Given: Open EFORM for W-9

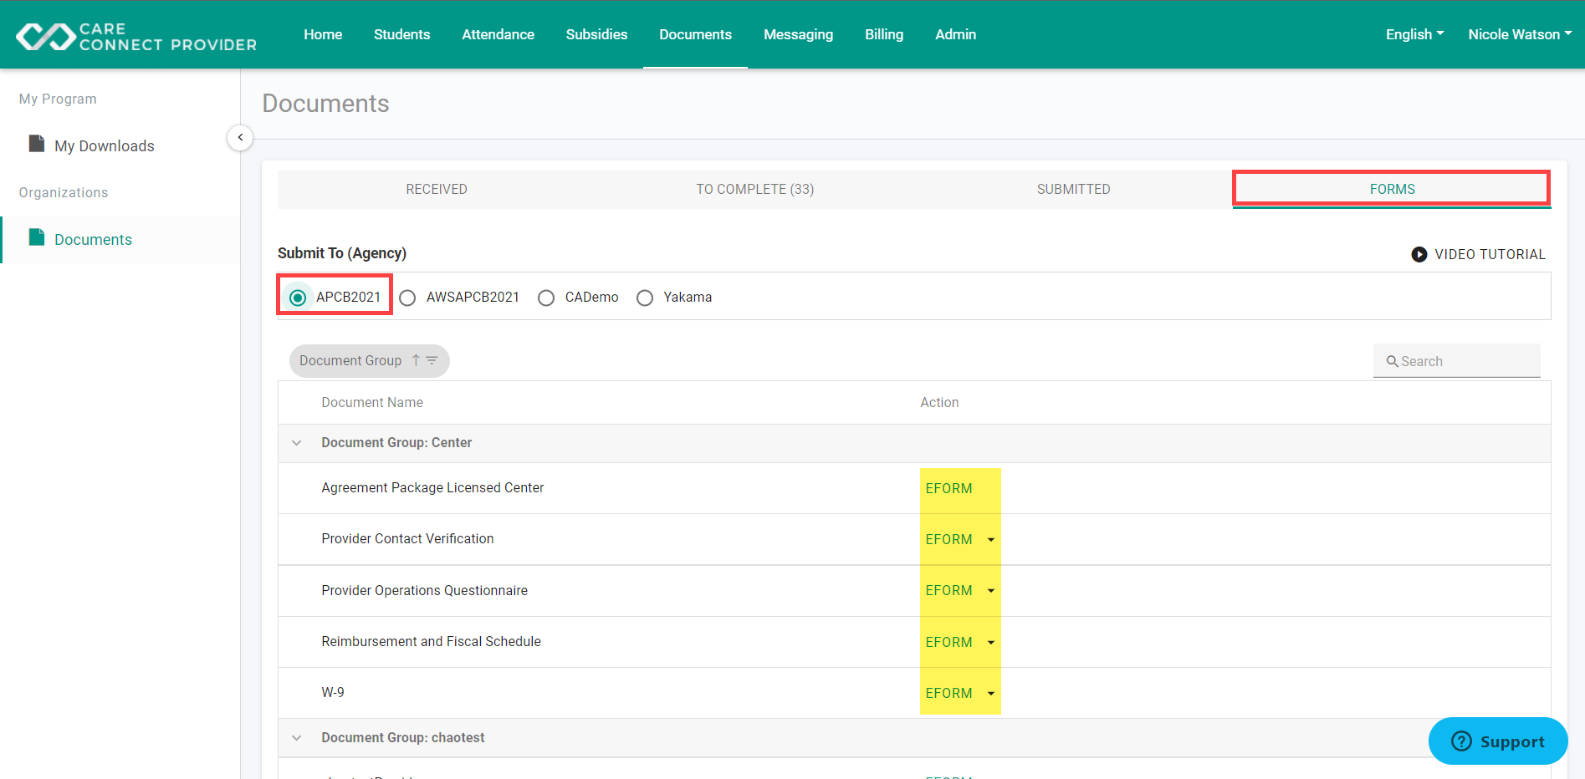Looking at the screenshot, I should click(948, 694).
